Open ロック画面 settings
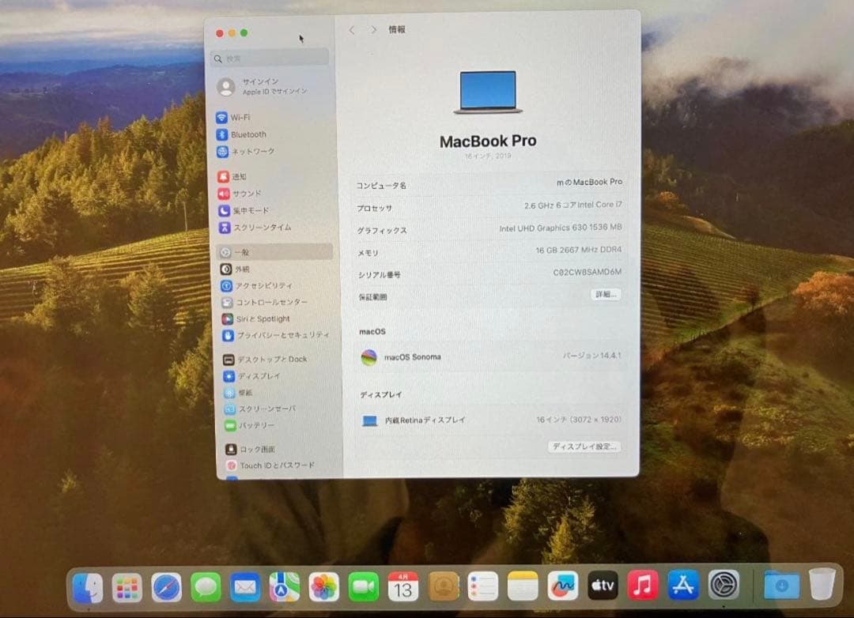The width and height of the screenshot is (854, 618). pyautogui.click(x=251, y=449)
